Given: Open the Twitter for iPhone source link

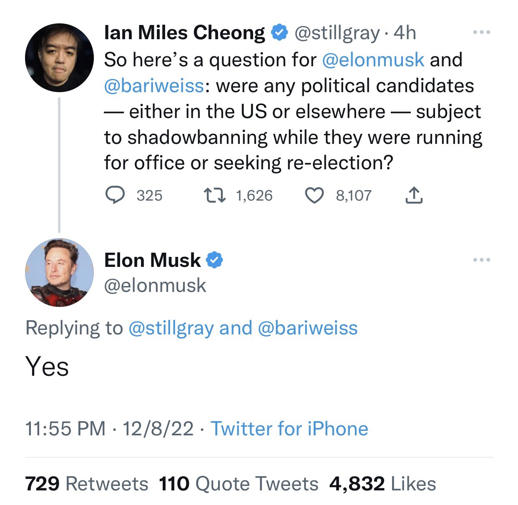Looking at the screenshot, I should (289, 429).
